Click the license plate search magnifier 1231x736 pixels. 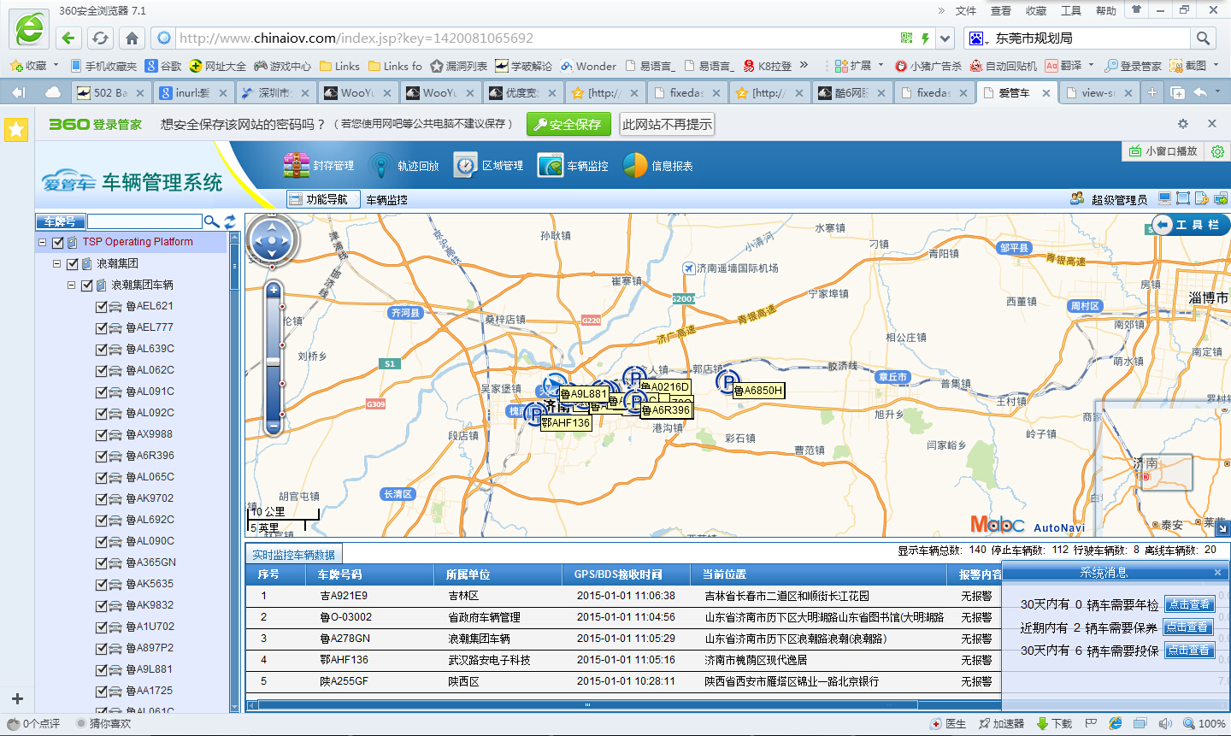211,221
